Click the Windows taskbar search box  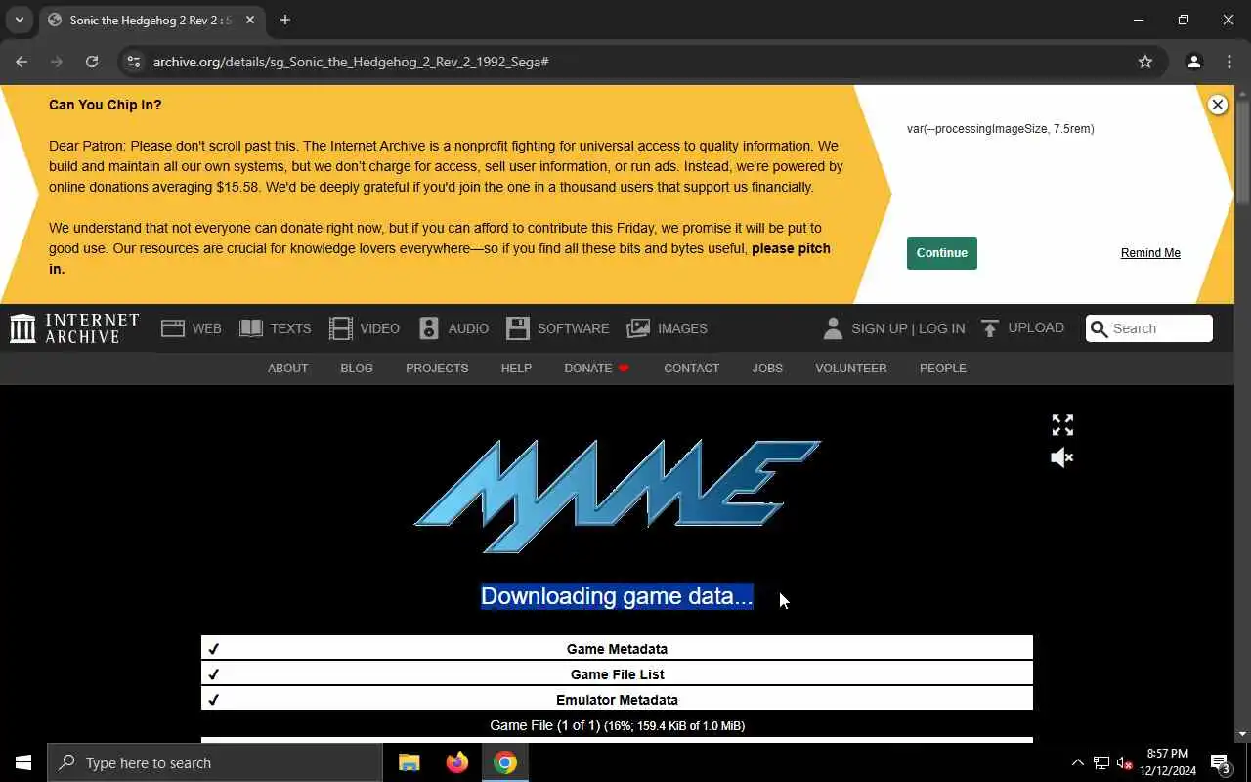215,762
